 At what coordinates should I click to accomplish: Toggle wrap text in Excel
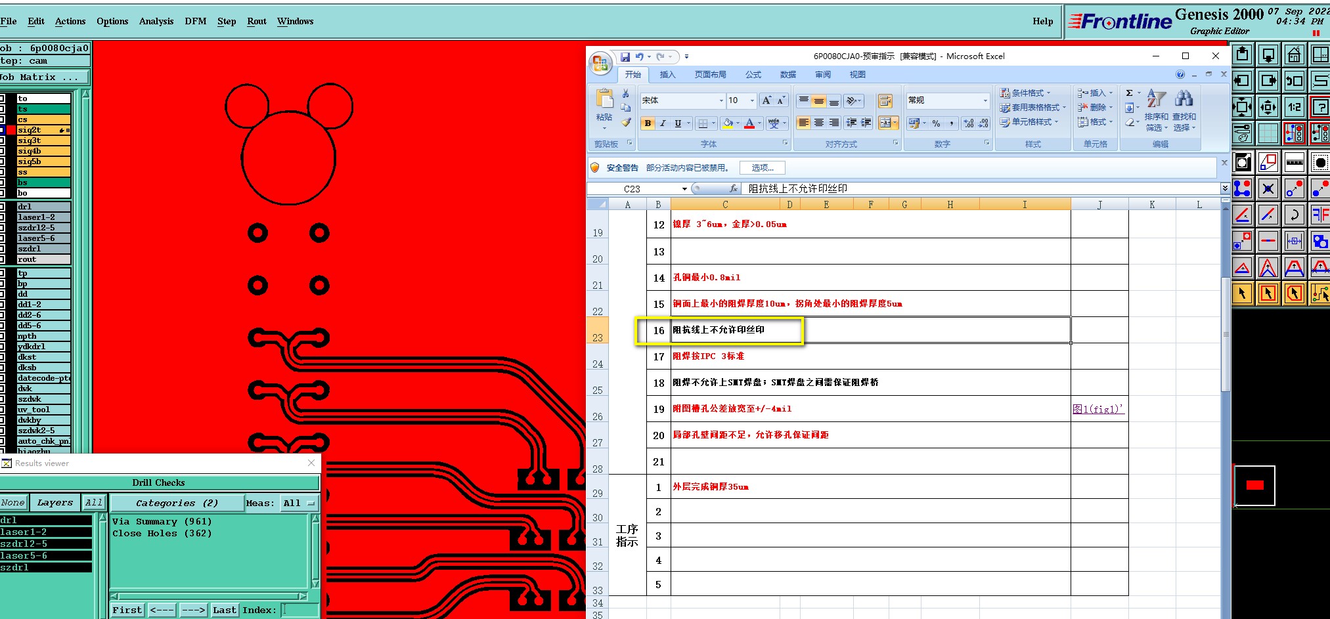[x=885, y=100]
